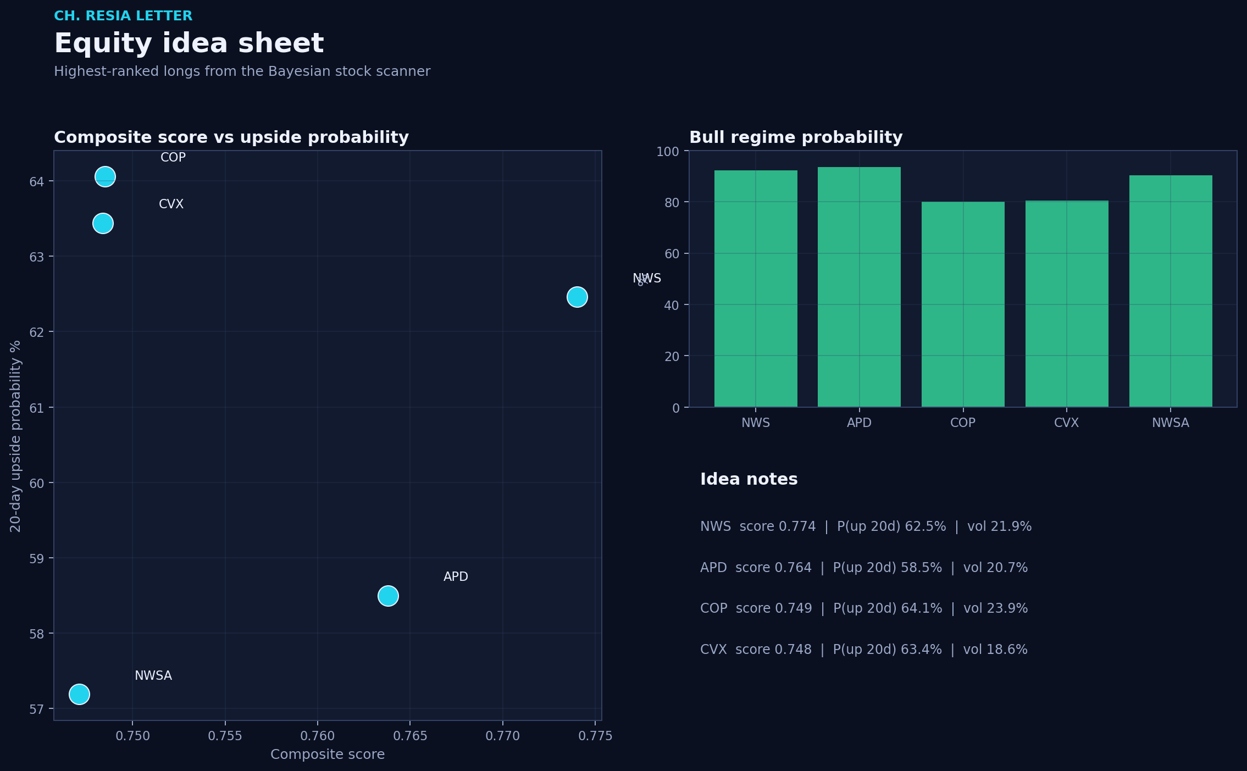
Task: Click the 0.750 x-axis tick label
Action: [132, 736]
